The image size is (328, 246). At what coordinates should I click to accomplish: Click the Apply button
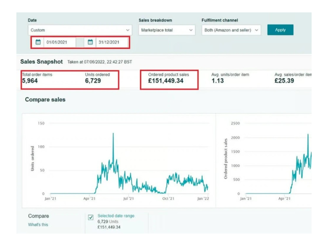pos(280,30)
